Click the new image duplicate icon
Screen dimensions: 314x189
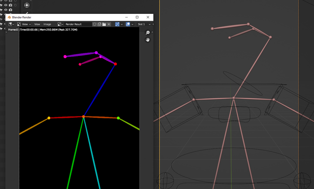click(99, 24)
